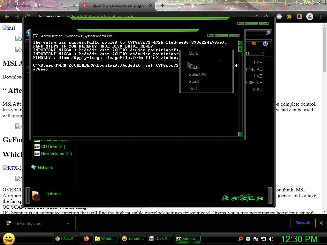Expand the newentry.cmd download options chevron

[68, 223]
